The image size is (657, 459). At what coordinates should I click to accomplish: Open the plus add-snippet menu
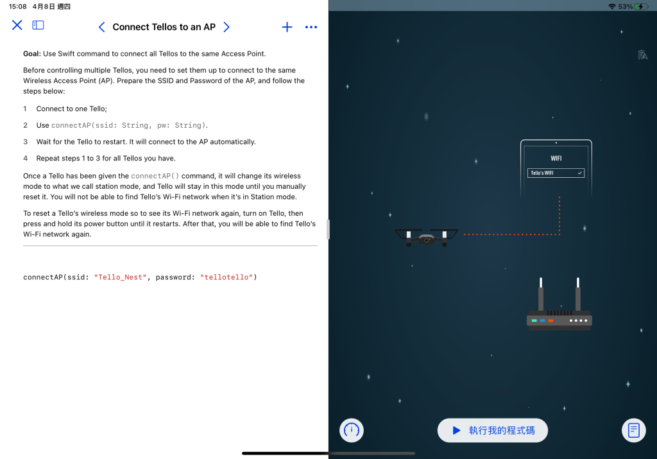pos(287,27)
